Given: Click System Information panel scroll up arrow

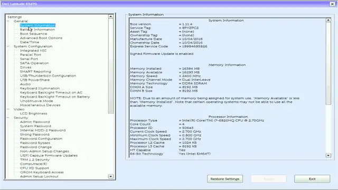Looking at the screenshot, I should pos(328,20).
